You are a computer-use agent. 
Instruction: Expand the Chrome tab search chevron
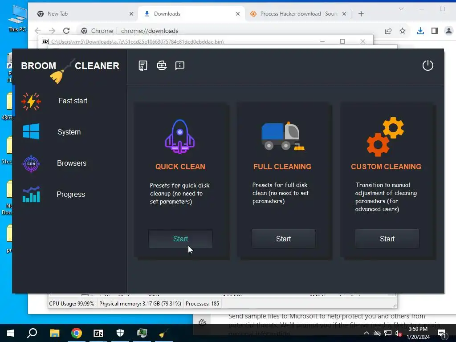(x=401, y=9)
